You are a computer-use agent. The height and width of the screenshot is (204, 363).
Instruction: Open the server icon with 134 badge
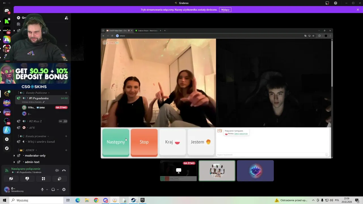click(7, 112)
